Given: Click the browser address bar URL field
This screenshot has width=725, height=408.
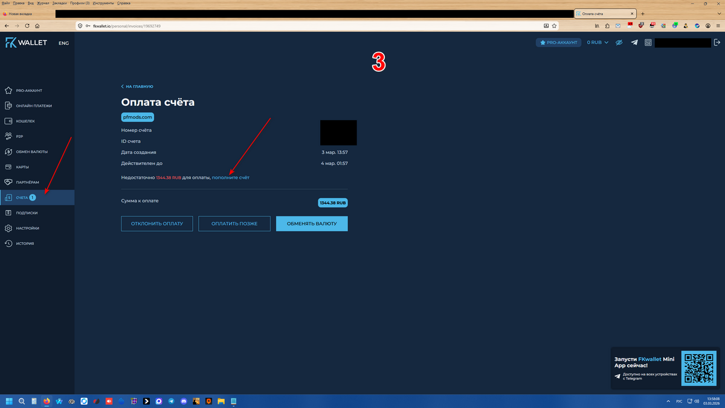Looking at the screenshot, I should coord(302,26).
